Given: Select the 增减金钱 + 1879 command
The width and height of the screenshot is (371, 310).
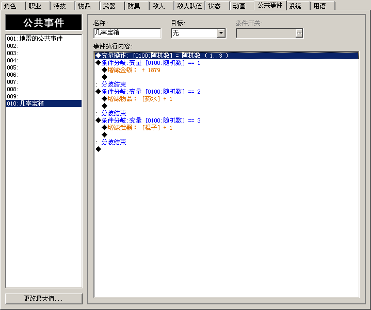Looking at the screenshot, I should click(x=227, y=70).
